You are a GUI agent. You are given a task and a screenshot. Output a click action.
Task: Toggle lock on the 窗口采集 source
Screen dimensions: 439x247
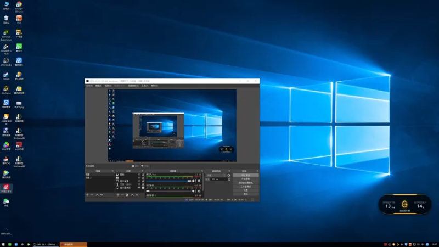[143, 181]
